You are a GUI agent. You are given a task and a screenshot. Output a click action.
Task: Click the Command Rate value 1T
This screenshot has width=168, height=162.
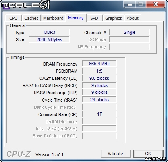(x=100, y=114)
